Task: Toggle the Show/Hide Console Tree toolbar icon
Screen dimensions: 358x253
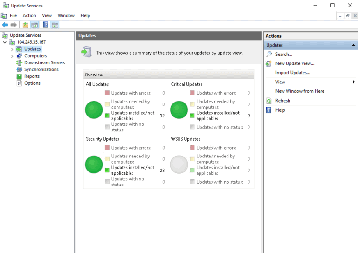Action: pyautogui.click(x=34, y=25)
